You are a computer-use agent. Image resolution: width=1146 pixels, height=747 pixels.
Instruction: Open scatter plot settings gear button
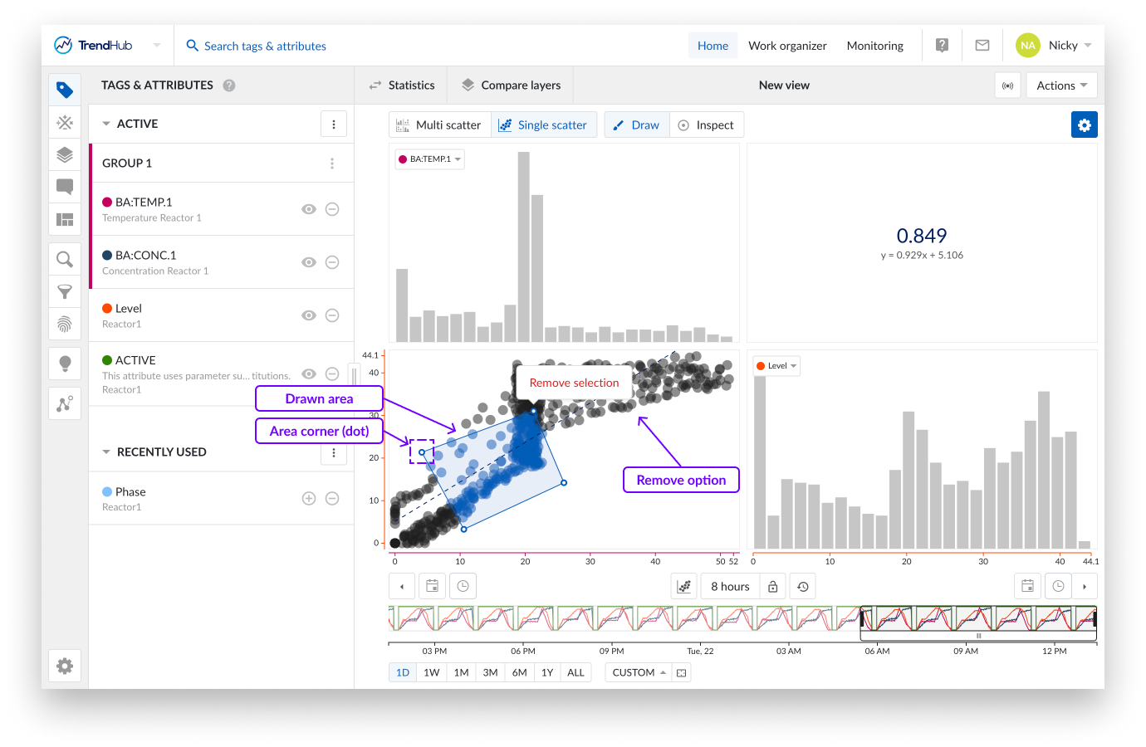[x=1084, y=124]
